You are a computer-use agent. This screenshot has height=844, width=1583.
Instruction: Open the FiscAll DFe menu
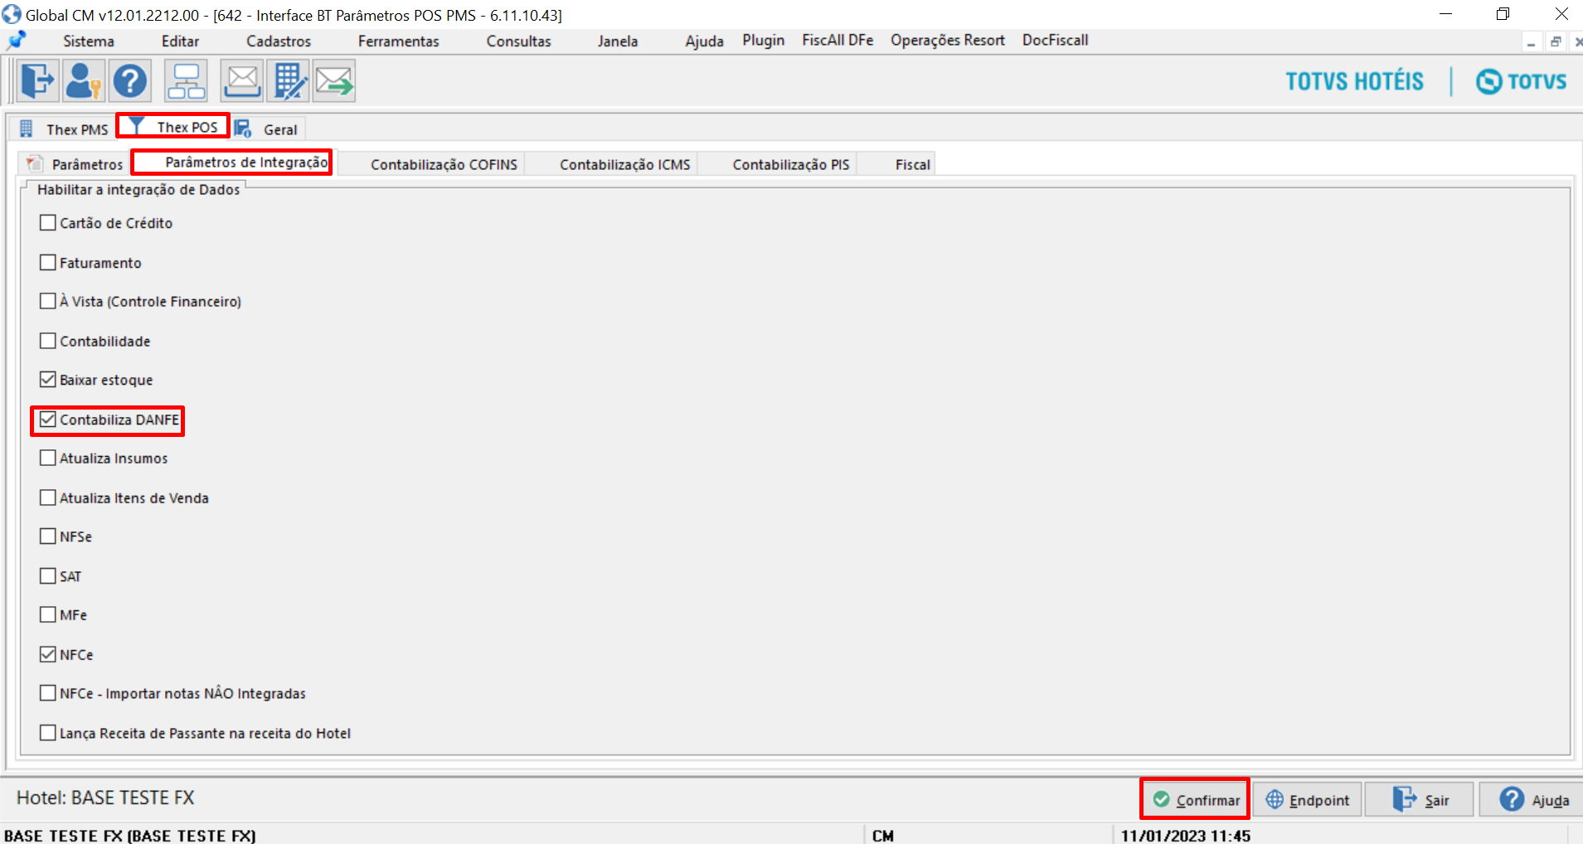tap(838, 41)
